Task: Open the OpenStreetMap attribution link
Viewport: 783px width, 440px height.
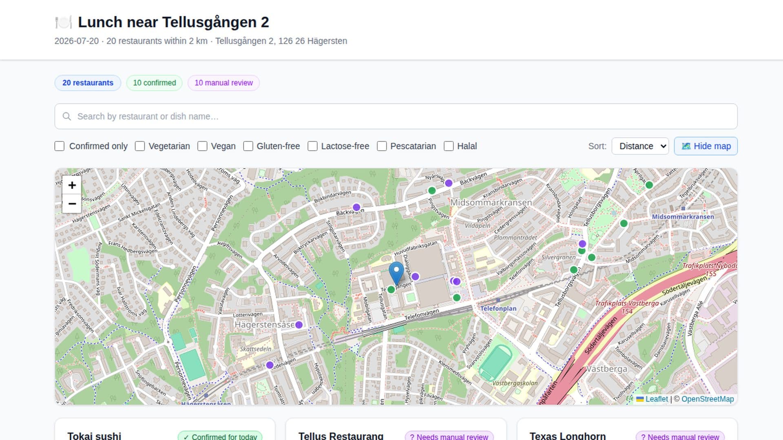Action: (x=708, y=399)
